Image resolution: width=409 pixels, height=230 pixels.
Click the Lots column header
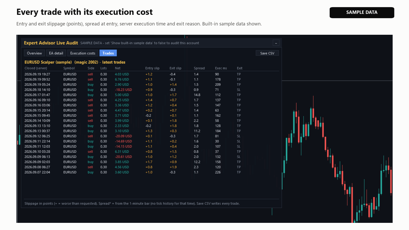(x=104, y=68)
